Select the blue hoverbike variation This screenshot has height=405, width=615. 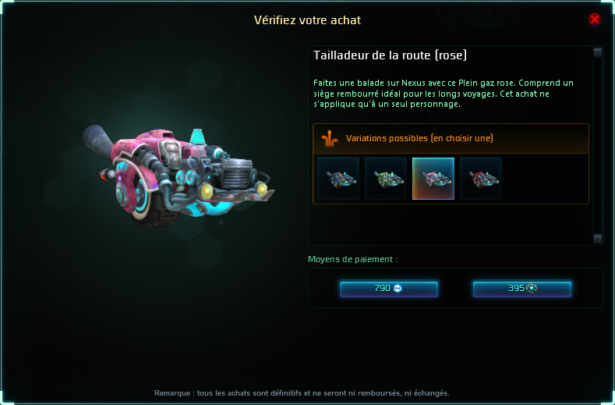[338, 179]
